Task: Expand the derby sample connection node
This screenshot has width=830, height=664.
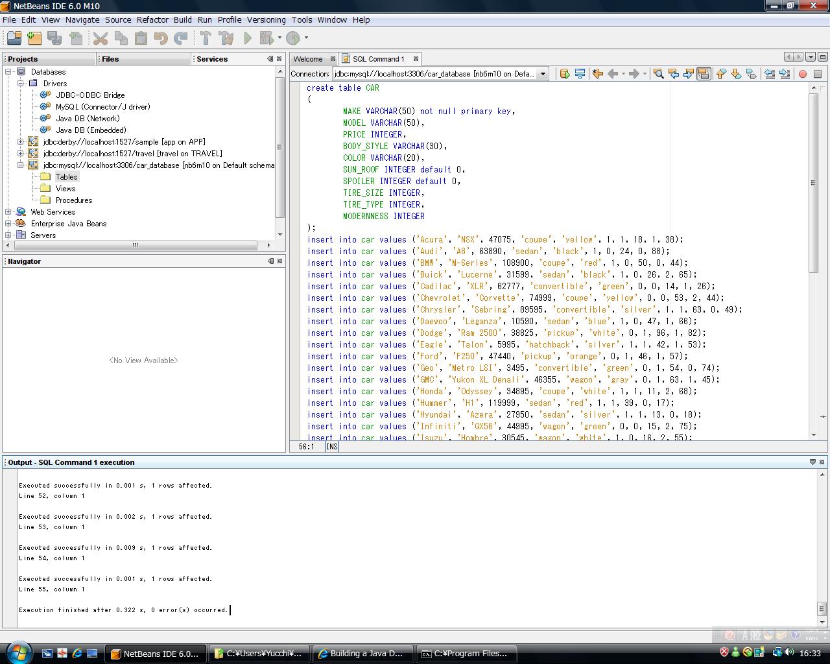Action: point(21,142)
